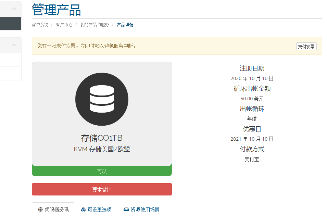Click the red 要求撤销 button
The width and height of the screenshot is (327, 216).
(102, 189)
